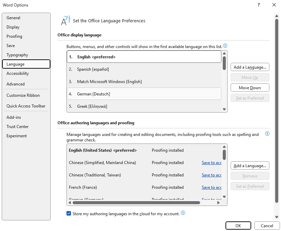Click the Help question mark icon
The width and height of the screenshot is (281, 231).
coord(259,5)
